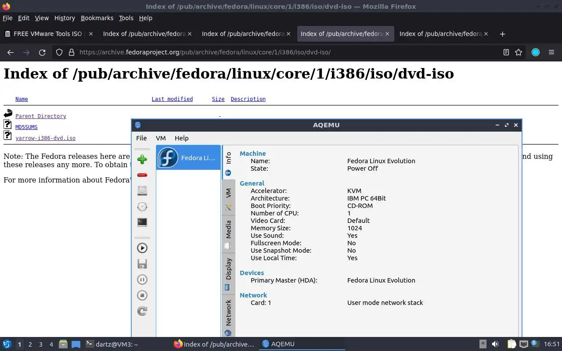The height and width of the screenshot is (351, 562).
Task: Click the red minus icon to delete the VM
Action: point(142,175)
